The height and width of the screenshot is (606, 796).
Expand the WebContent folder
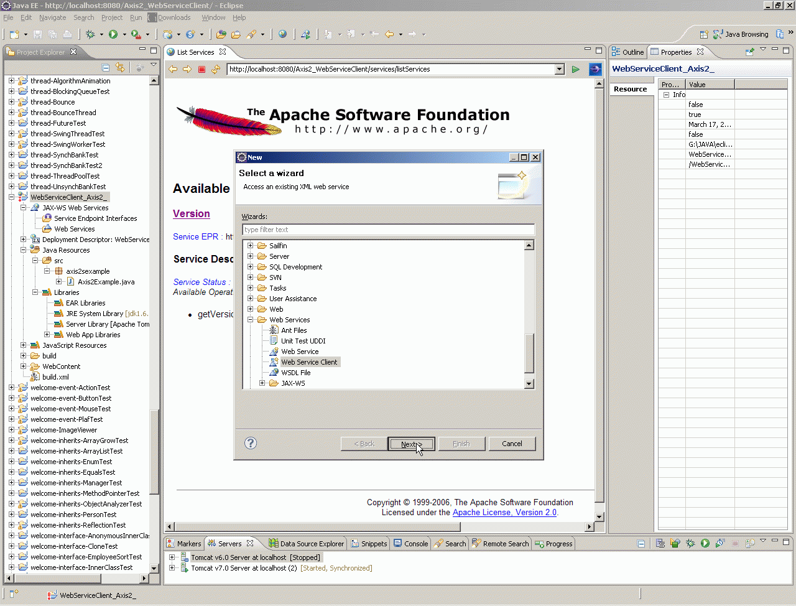23,366
